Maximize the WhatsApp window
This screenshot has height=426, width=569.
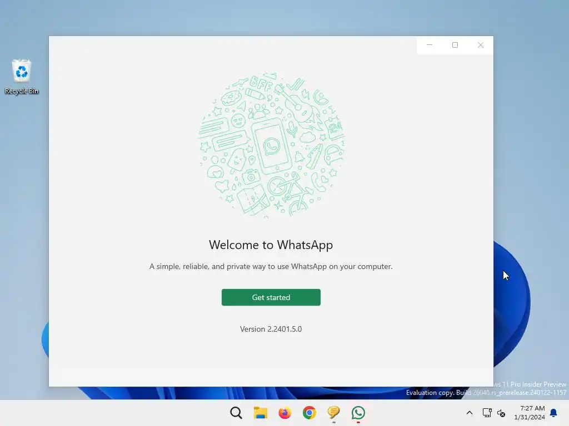455,45
